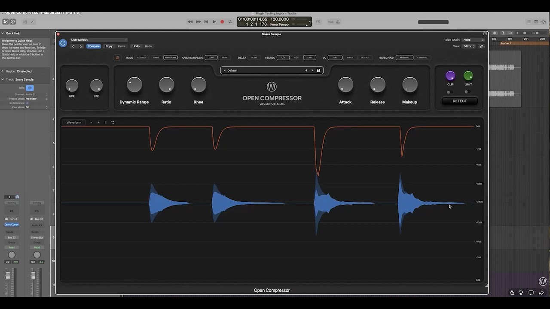
Task: Toggle stereo Link
Action: (x=309, y=58)
